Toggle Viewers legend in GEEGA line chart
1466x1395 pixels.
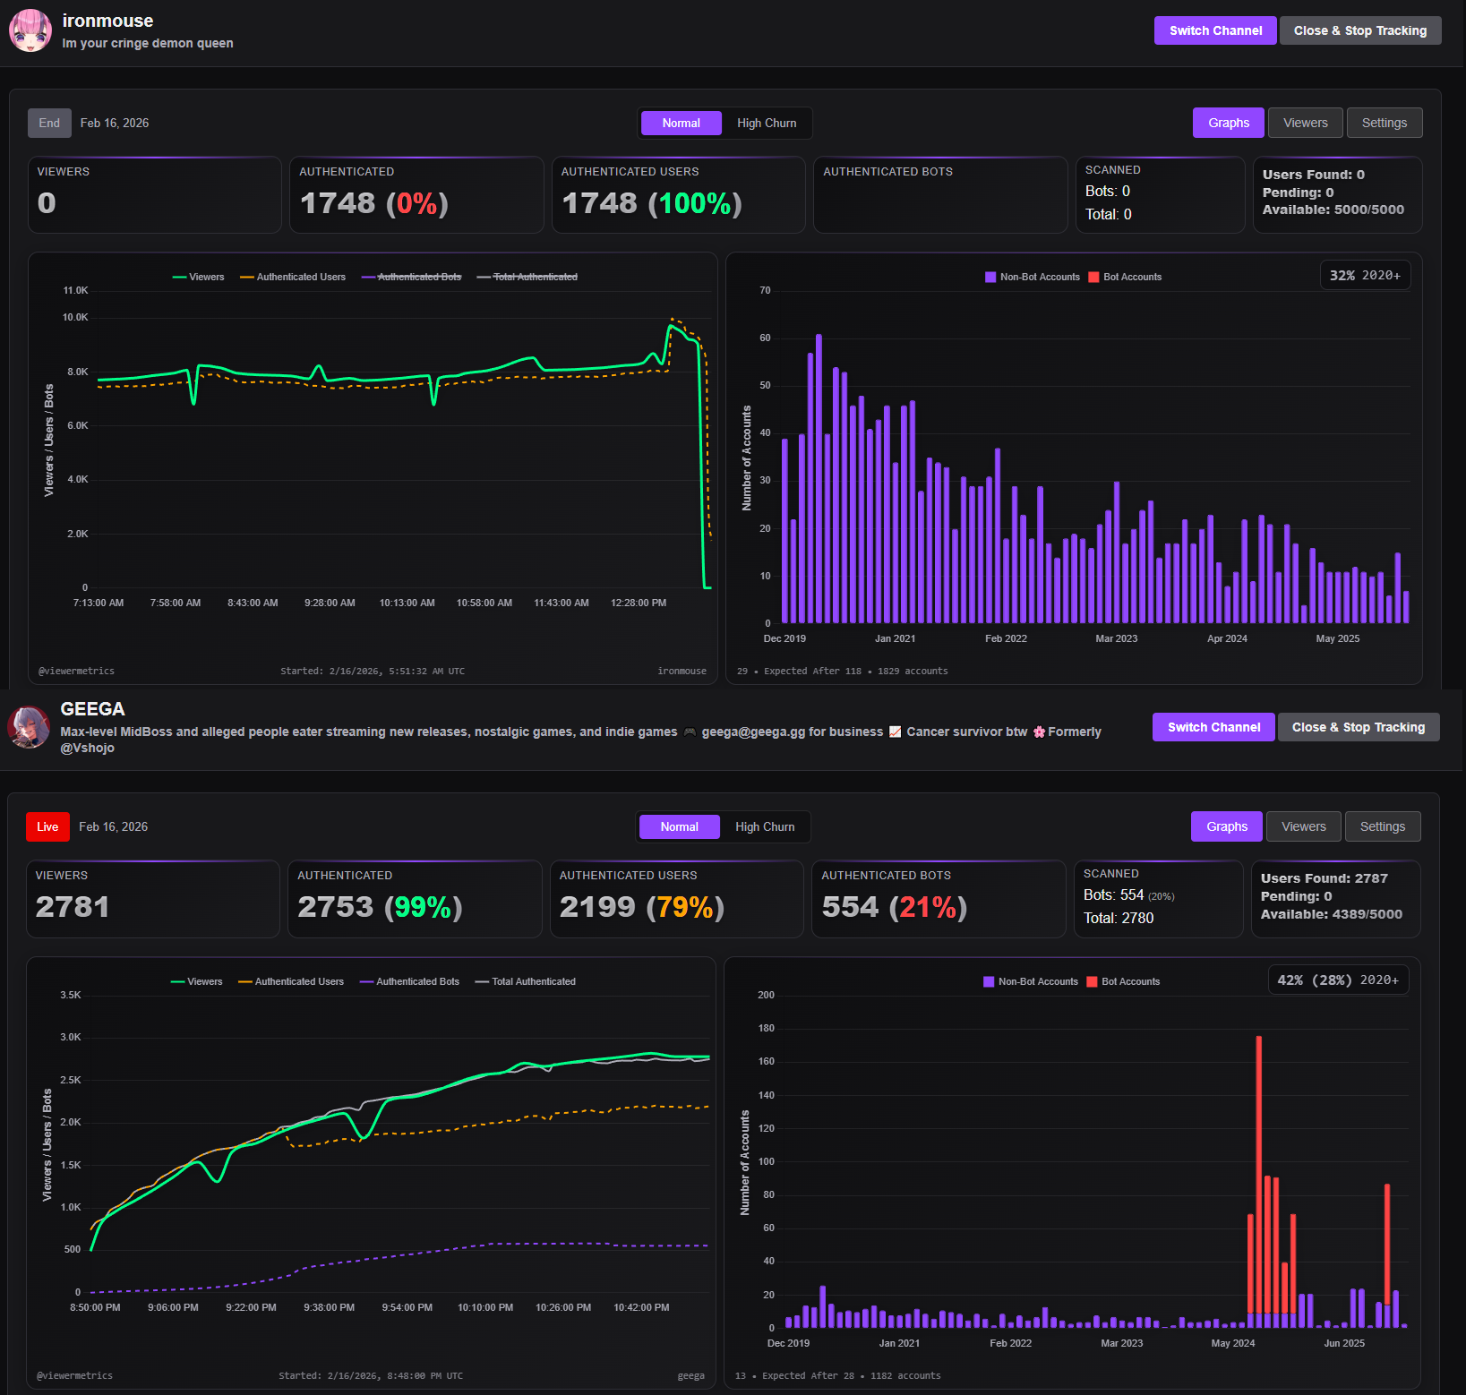[196, 981]
